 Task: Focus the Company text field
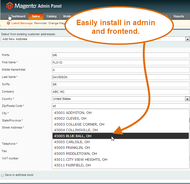click(x=120, y=92)
